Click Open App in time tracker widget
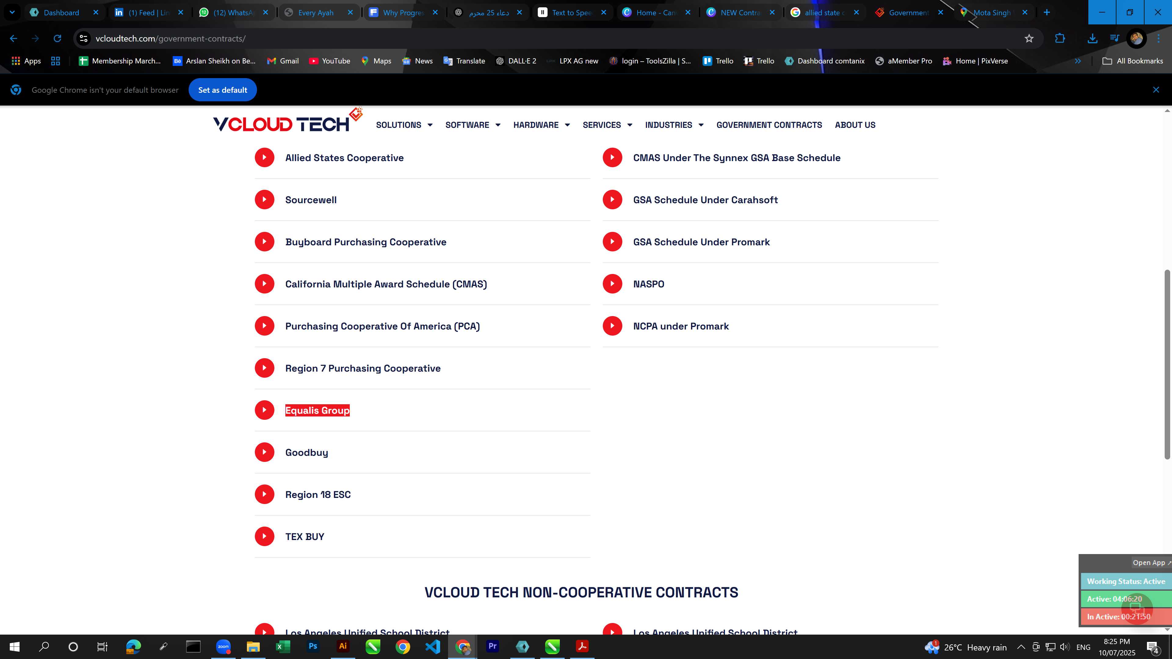The height and width of the screenshot is (659, 1172). point(1152,563)
